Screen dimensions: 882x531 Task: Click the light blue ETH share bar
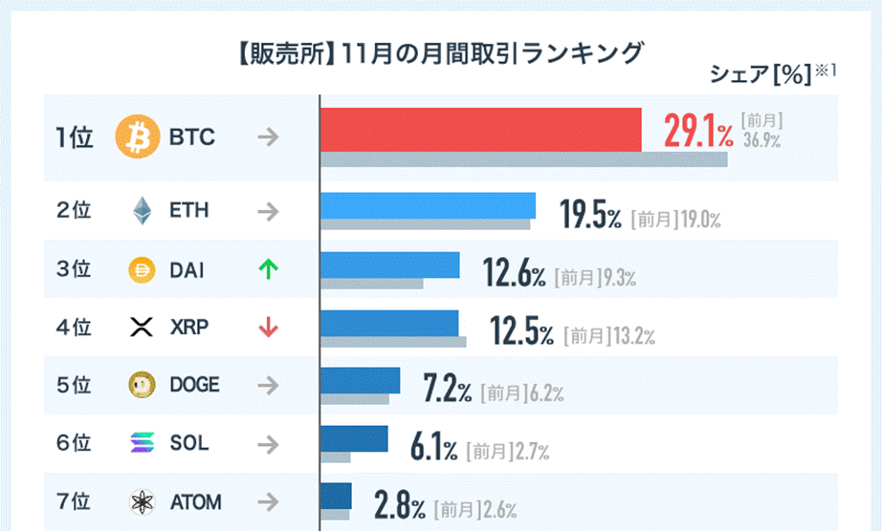(x=428, y=206)
